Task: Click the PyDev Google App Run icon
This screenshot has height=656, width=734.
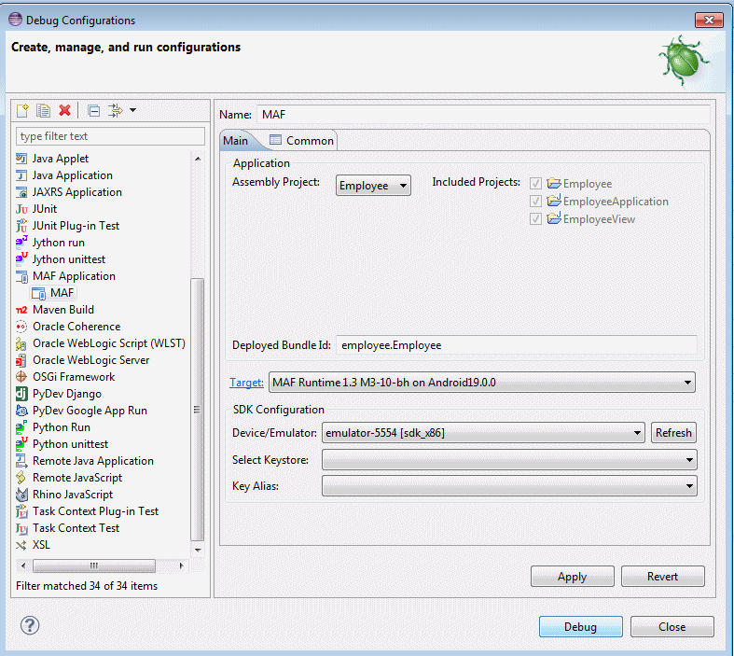Action: [21, 411]
